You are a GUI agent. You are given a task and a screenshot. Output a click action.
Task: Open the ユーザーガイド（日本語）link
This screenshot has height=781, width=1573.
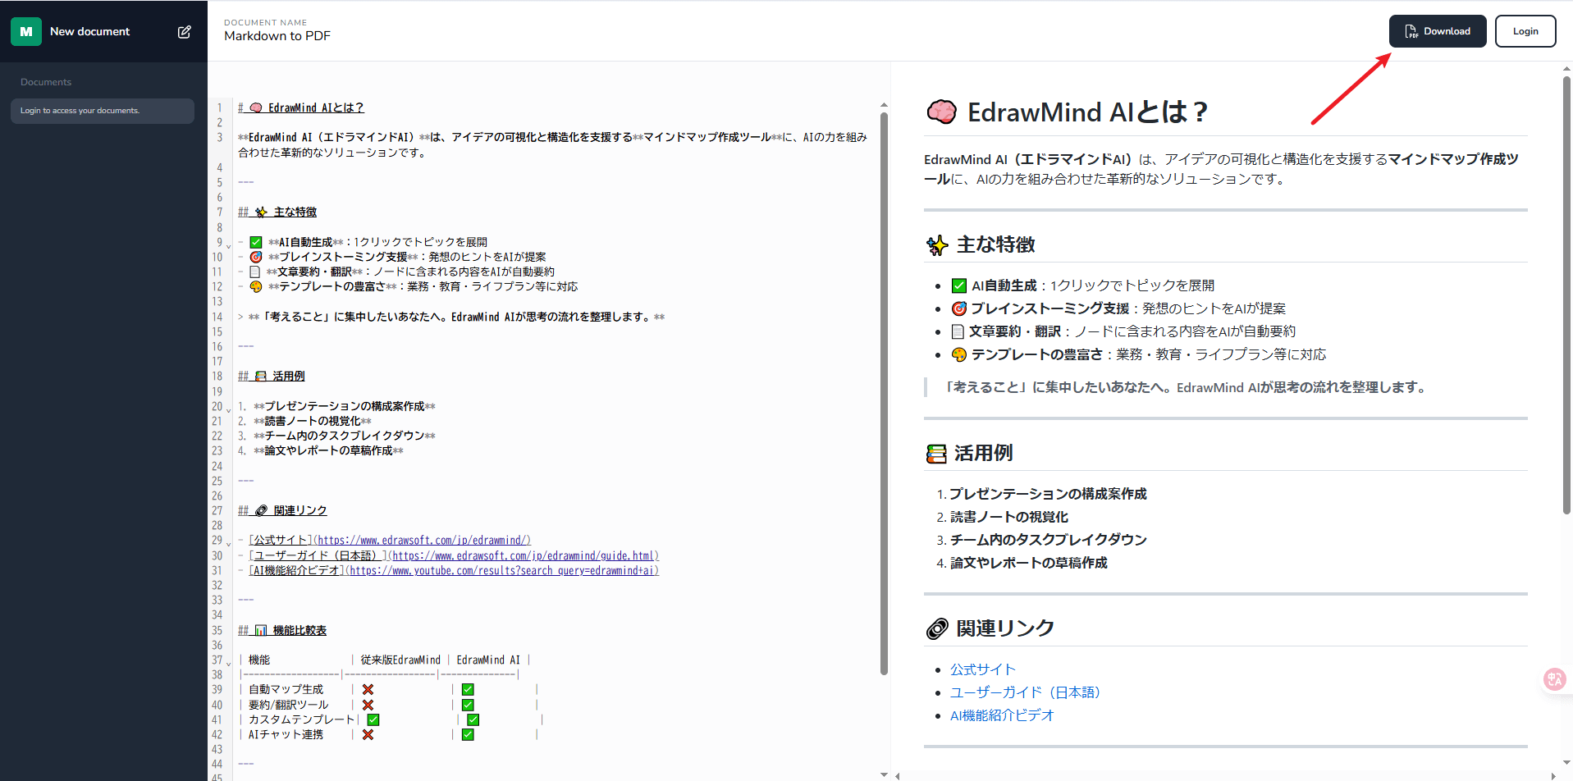[1024, 692]
